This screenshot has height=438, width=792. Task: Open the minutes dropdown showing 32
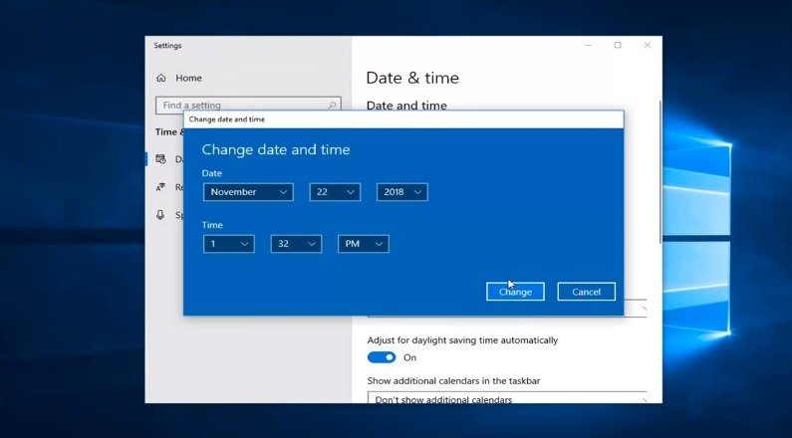coord(296,244)
